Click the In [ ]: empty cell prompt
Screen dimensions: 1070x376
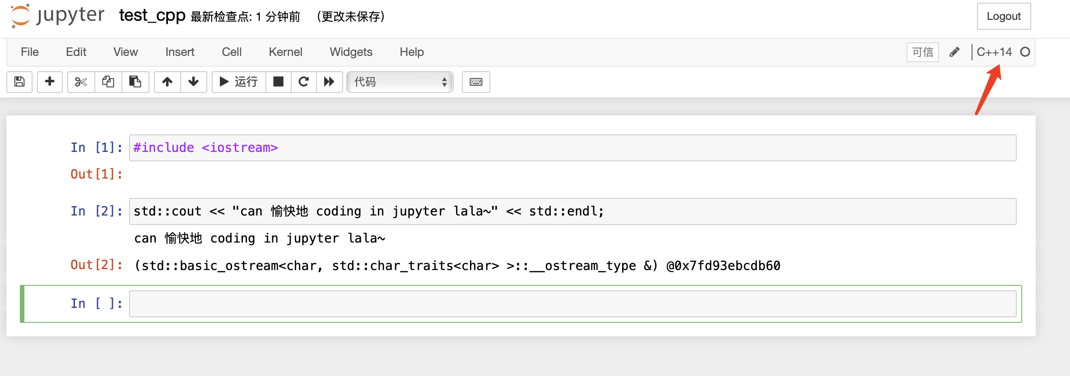point(97,304)
